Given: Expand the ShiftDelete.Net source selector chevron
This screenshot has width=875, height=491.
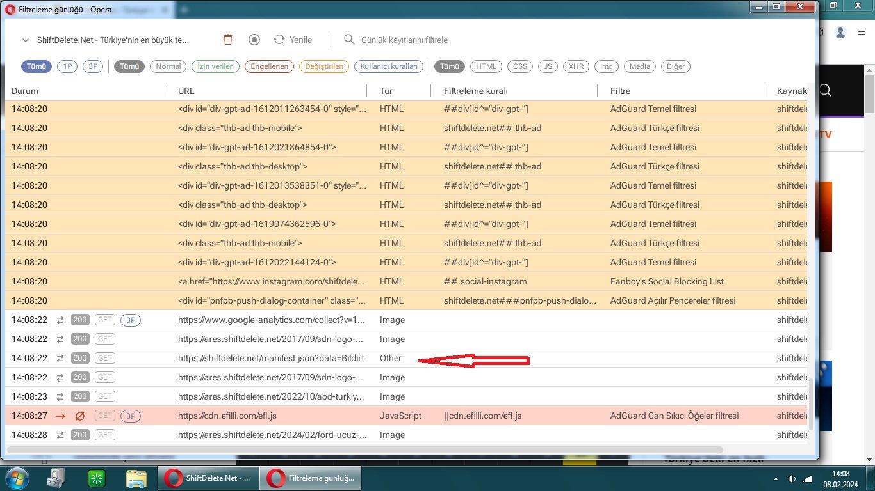Looking at the screenshot, I should (24, 39).
